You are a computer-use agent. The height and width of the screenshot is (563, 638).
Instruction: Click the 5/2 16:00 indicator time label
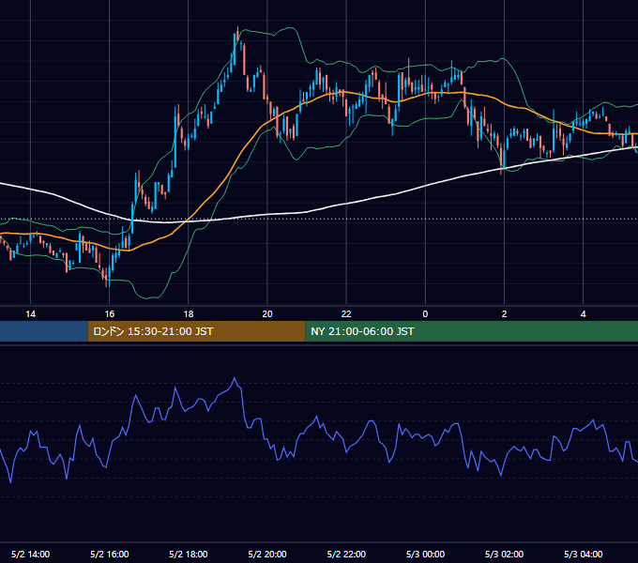click(x=110, y=554)
